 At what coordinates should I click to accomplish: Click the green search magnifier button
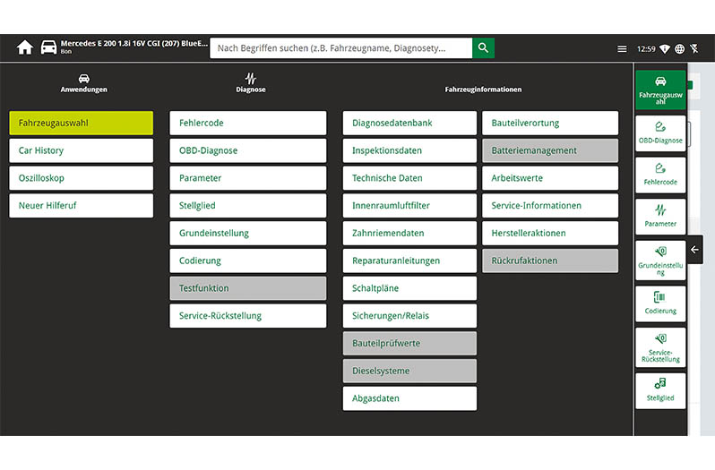(483, 48)
